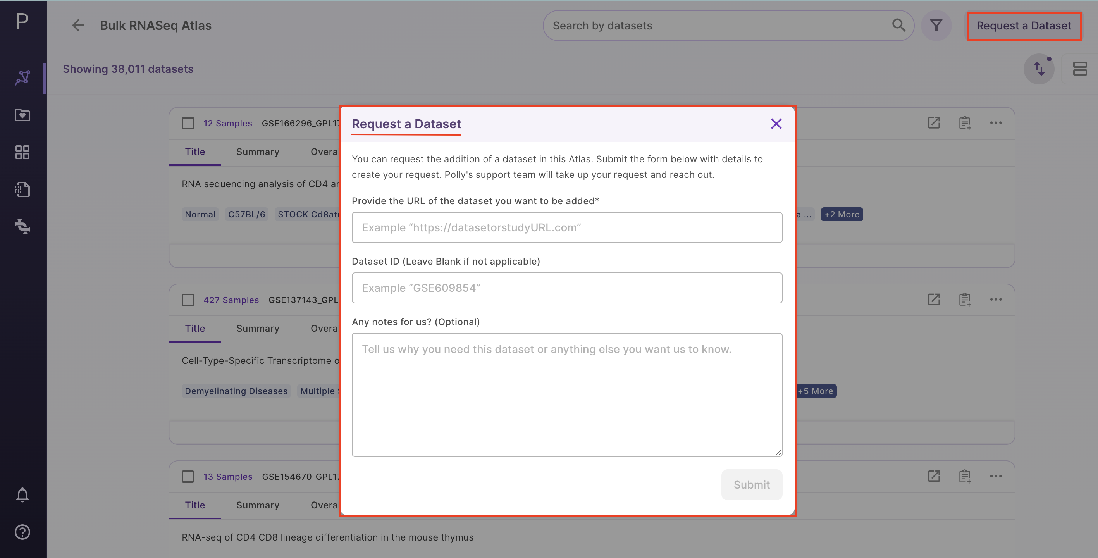
Task: Open the favorites folder sidebar icon
Action: (x=22, y=115)
